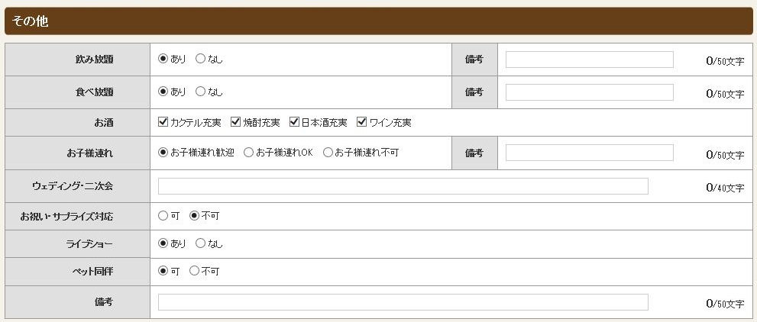
Task: Click the 0/40文字 character counter
Action: pos(725,188)
